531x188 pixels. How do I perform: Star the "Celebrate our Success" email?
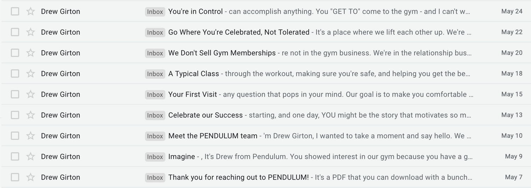(x=31, y=115)
